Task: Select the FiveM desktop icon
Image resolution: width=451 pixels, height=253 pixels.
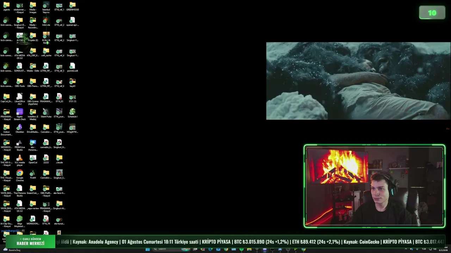Action: (33, 175)
